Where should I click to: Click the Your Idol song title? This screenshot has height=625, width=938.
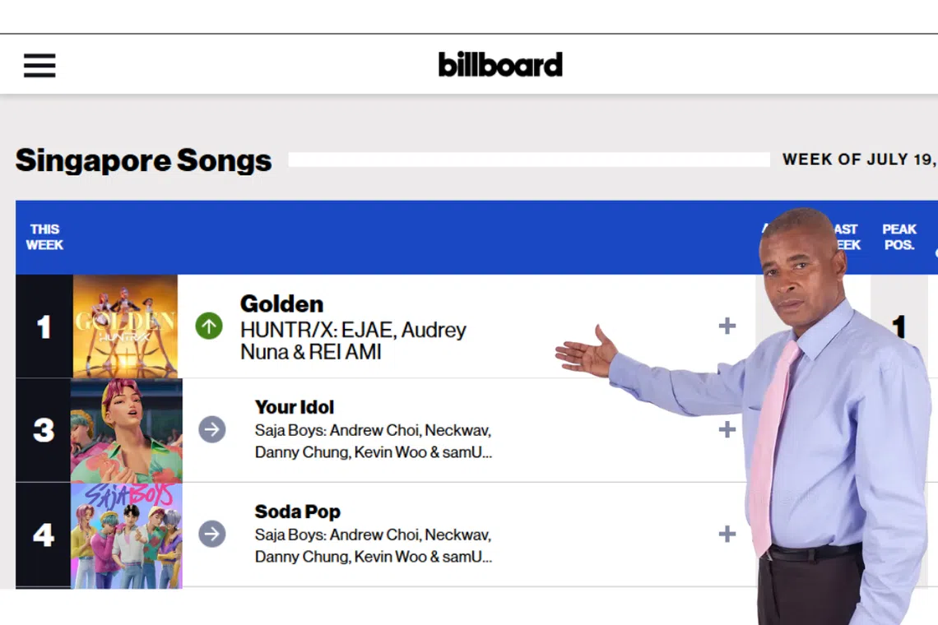295,407
